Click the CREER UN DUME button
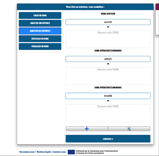 (x=40, y=16)
